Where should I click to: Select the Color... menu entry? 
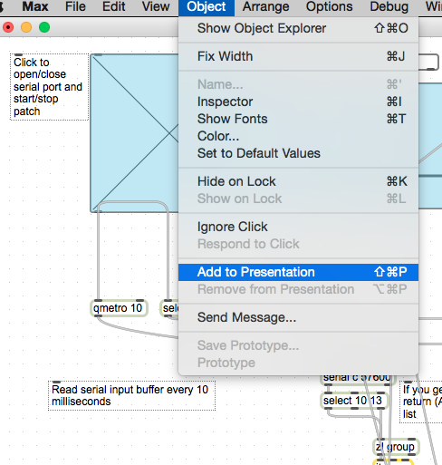298,136
